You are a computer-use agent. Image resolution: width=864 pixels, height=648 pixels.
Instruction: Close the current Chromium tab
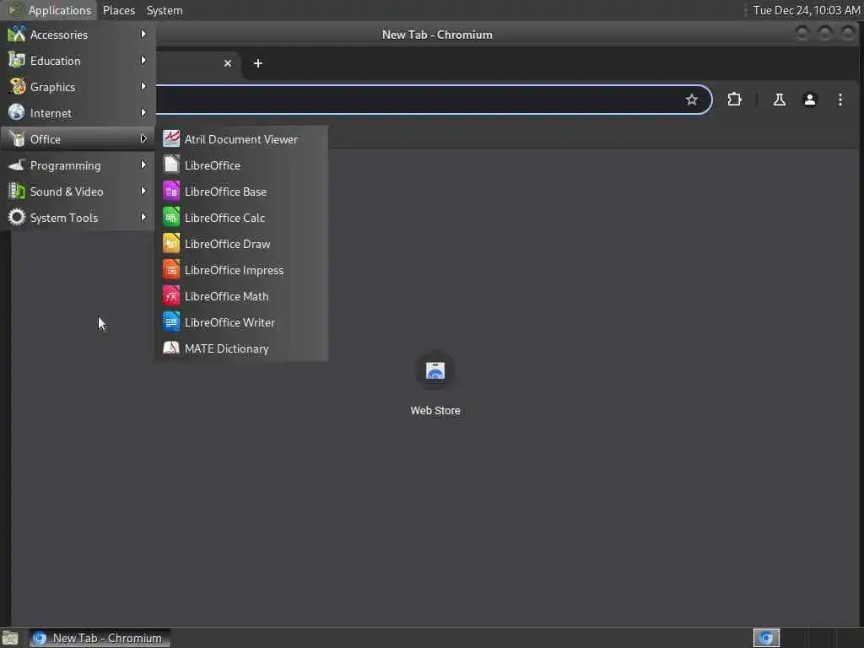coord(228,63)
